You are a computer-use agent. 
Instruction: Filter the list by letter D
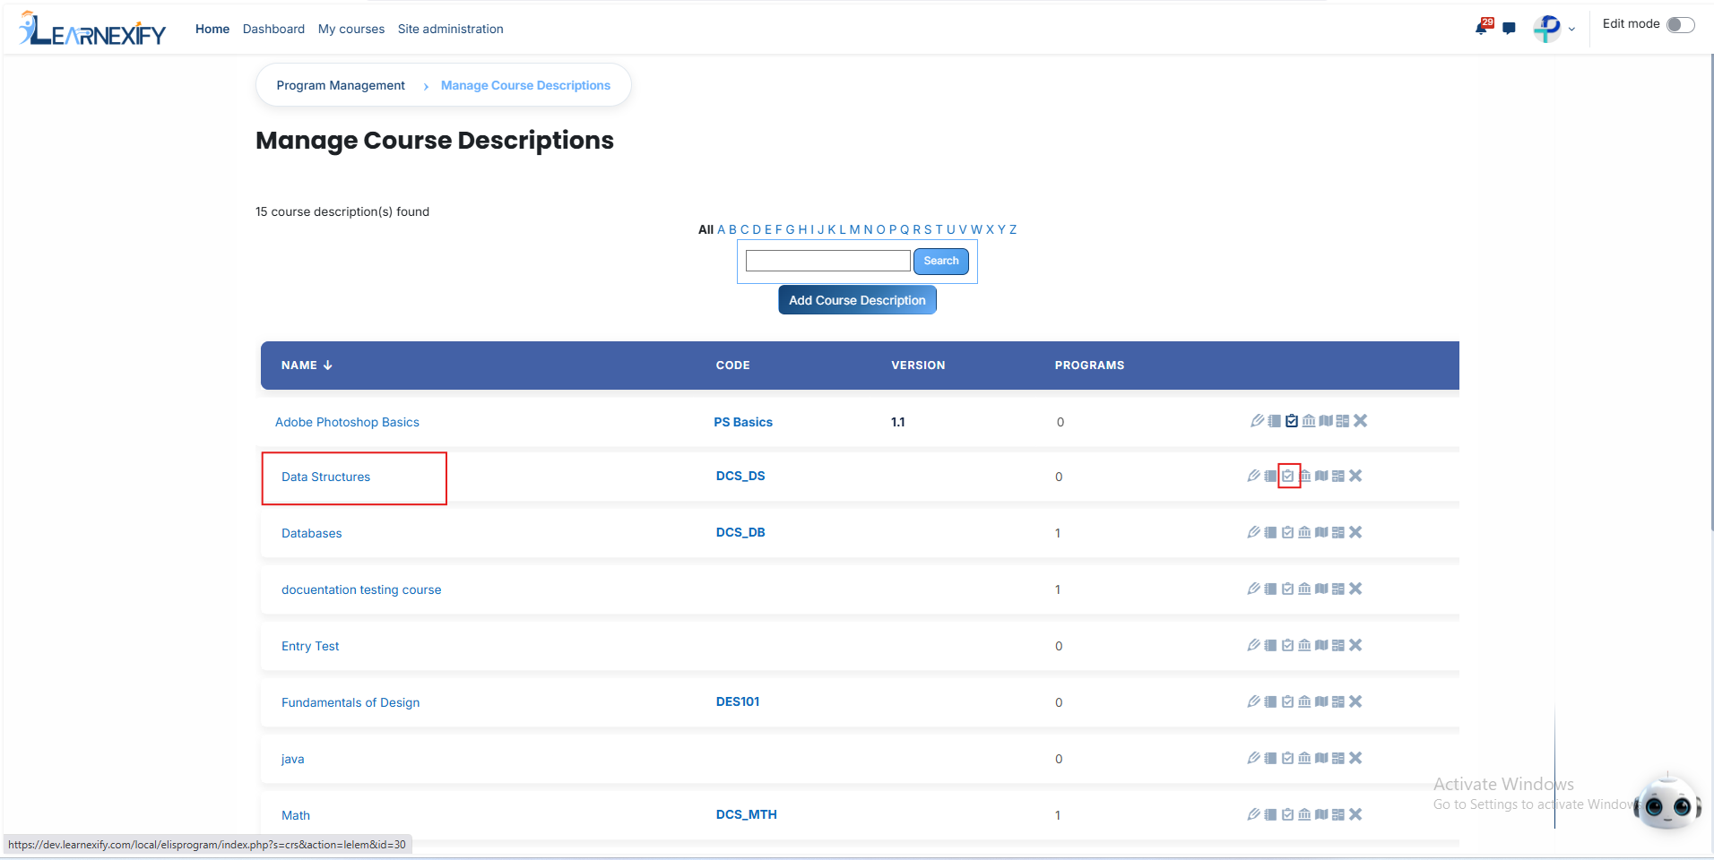click(757, 229)
